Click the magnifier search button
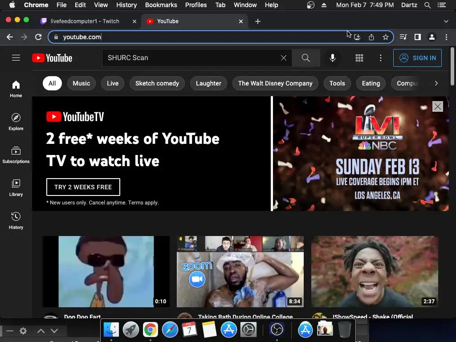 [305, 58]
